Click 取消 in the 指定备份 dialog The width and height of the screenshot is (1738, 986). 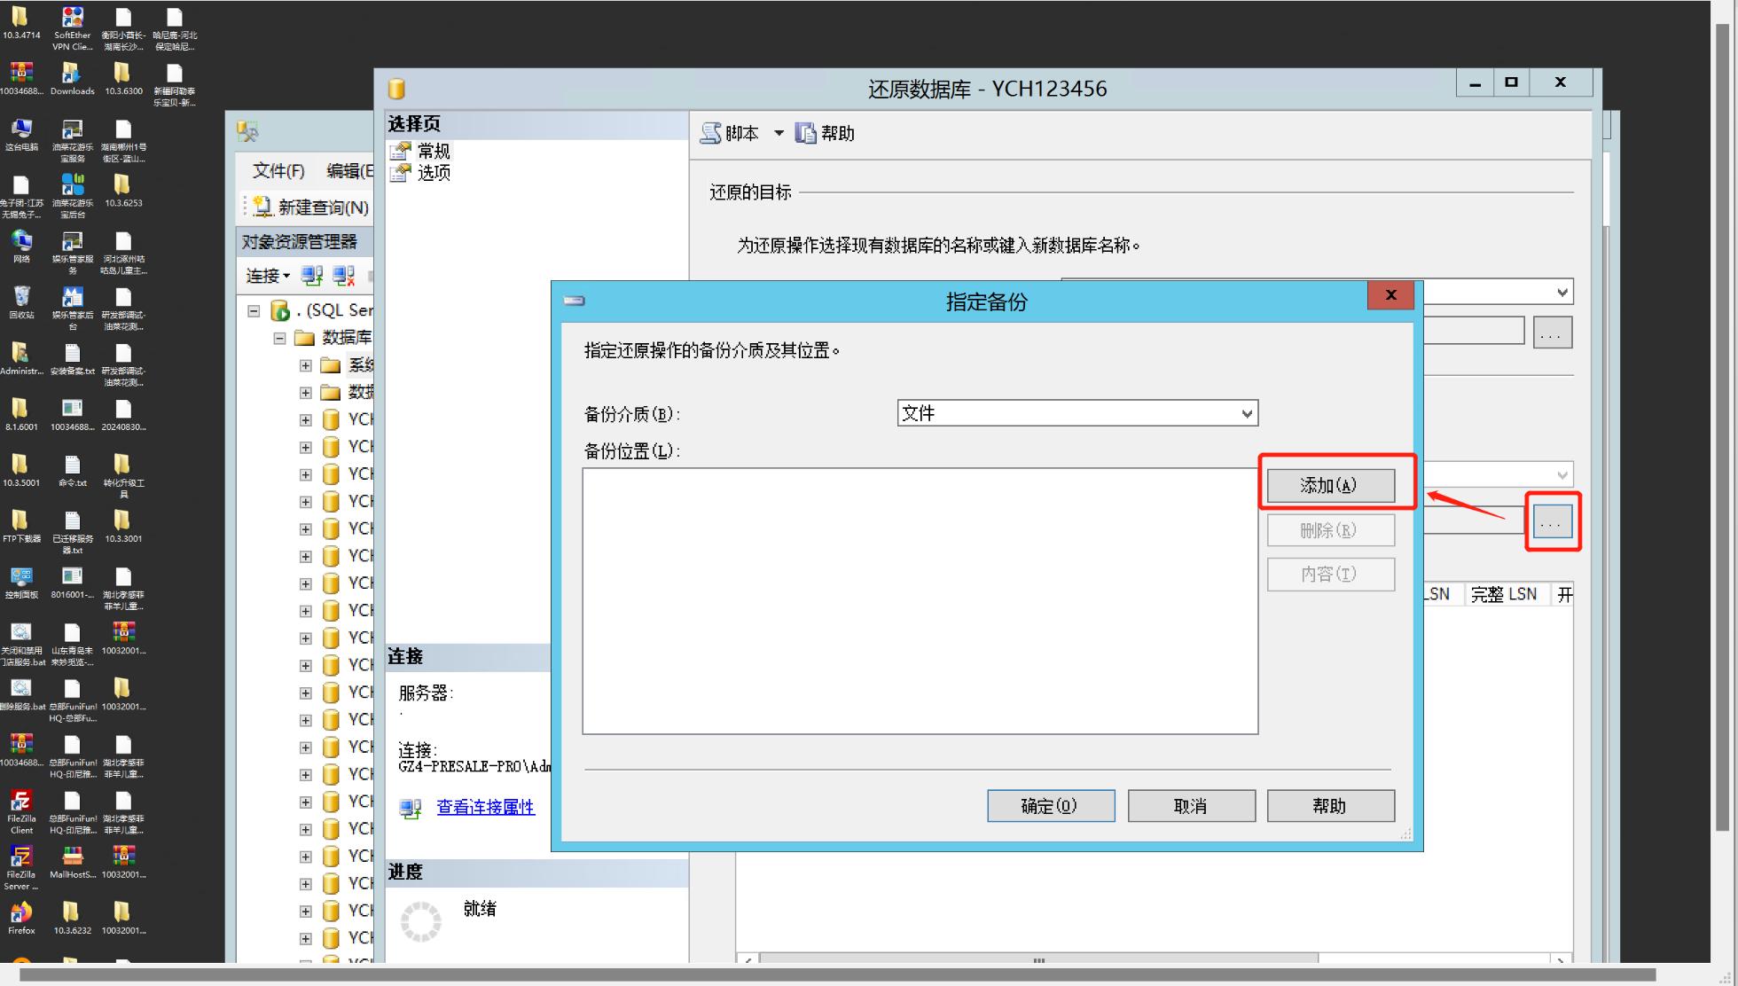(1191, 806)
